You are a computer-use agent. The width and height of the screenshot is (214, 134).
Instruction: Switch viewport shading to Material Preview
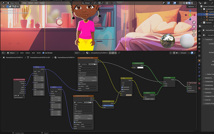189,3
